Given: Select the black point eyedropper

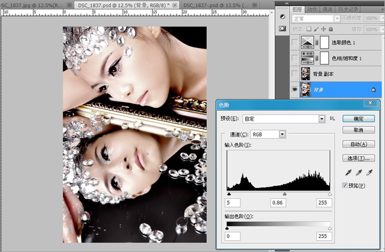Looking at the screenshot, I should 347,173.
